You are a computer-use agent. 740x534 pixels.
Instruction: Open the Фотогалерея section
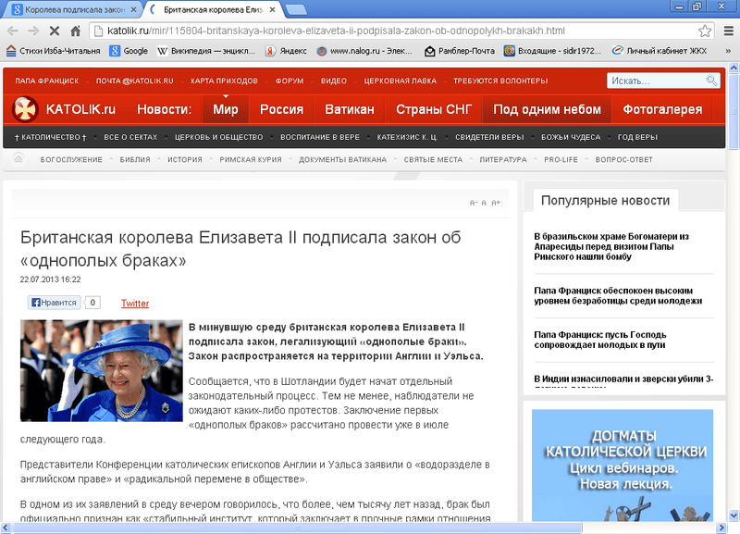(662, 109)
